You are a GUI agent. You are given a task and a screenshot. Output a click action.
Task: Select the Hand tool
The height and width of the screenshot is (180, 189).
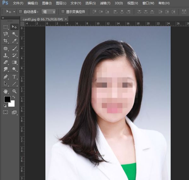coord(6,91)
